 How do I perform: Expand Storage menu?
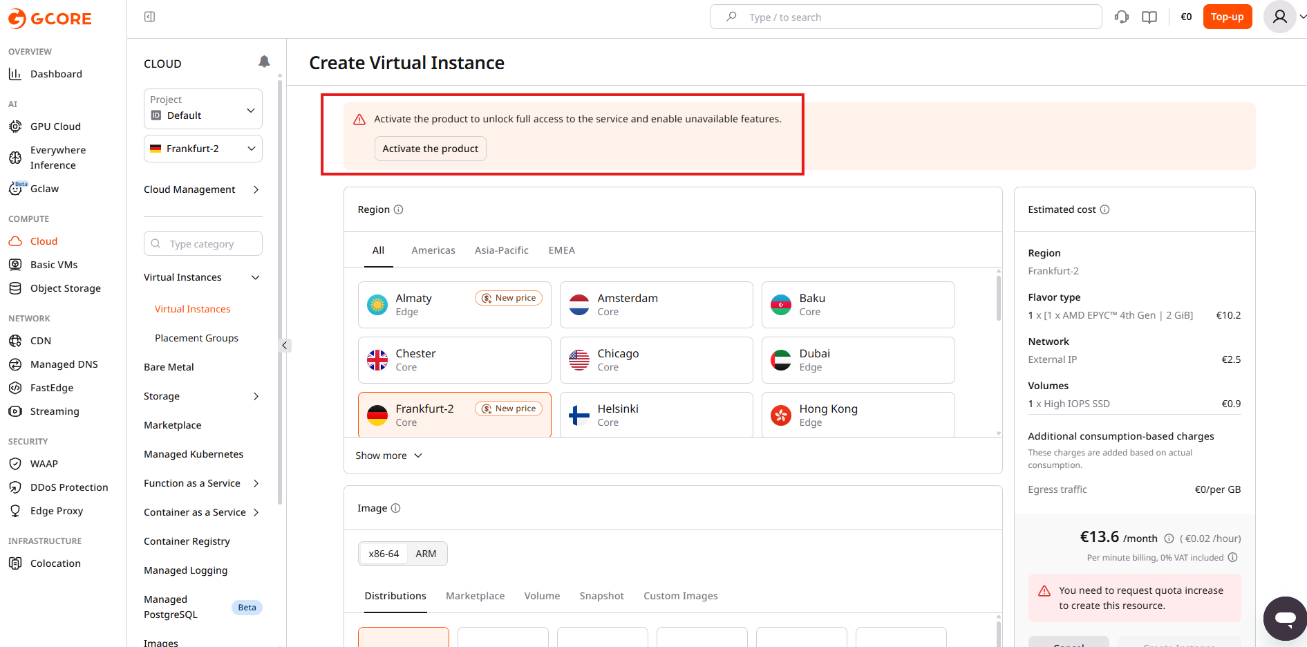[201, 396]
